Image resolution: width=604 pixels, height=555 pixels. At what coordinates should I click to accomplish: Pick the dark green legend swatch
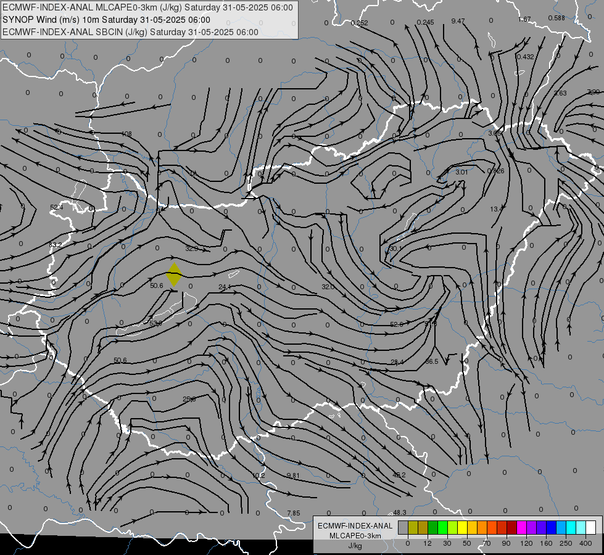432,527
